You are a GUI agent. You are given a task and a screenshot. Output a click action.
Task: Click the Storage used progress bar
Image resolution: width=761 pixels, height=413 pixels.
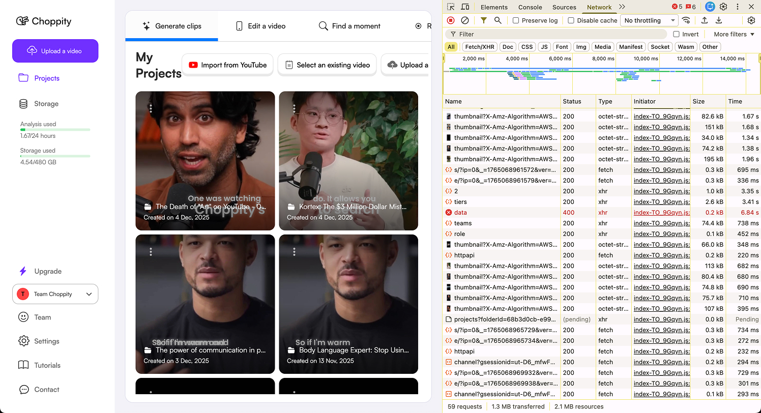(55, 156)
